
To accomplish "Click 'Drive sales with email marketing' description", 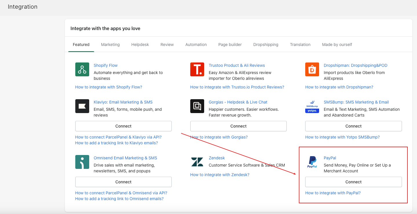I will tap(124, 168).
